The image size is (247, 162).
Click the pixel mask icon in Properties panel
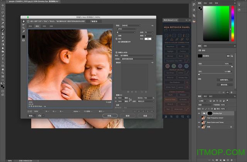pos(228,56)
